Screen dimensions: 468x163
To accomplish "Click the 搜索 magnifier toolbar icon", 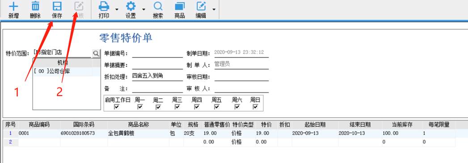I will point(158,6).
